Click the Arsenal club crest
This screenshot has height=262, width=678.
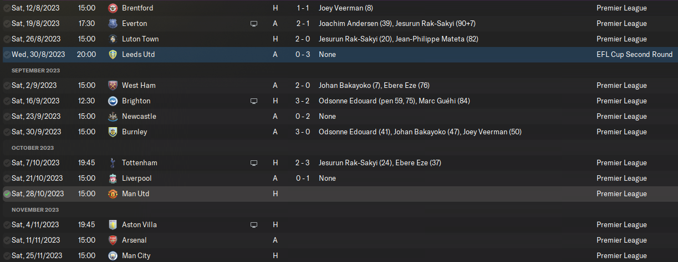113,240
